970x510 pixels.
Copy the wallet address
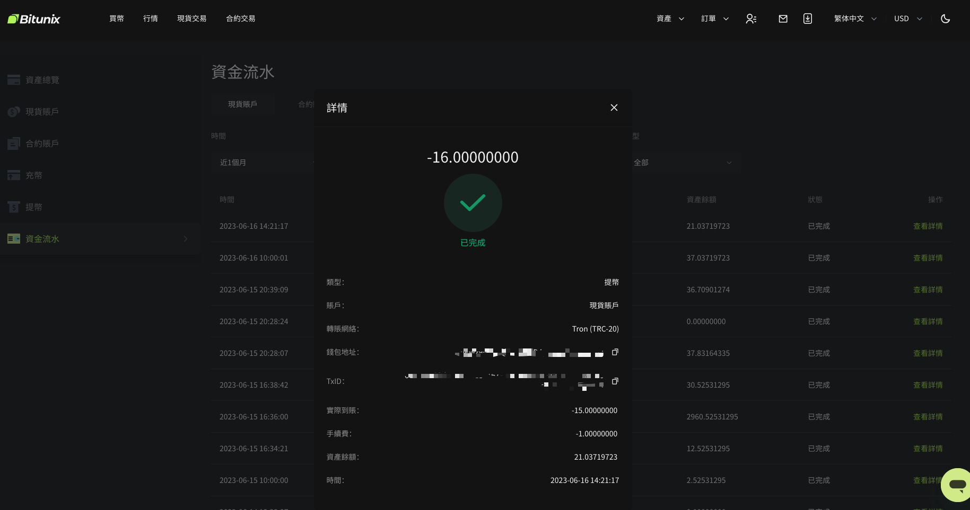(x=615, y=352)
